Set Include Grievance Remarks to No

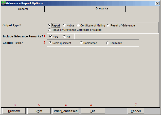pyautogui.click(x=64, y=37)
